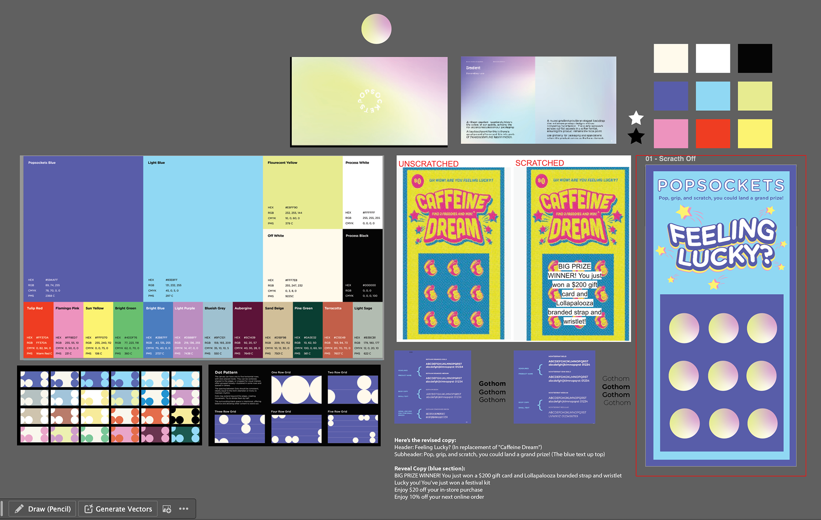Select the Blueish Grey palette swatch
This screenshot has height=520, width=821.
pos(218,330)
